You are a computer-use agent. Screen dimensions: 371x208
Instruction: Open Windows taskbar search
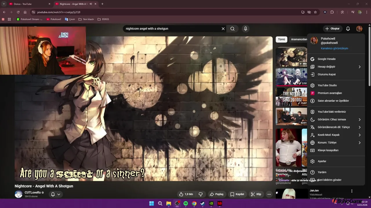click(160, 203)
